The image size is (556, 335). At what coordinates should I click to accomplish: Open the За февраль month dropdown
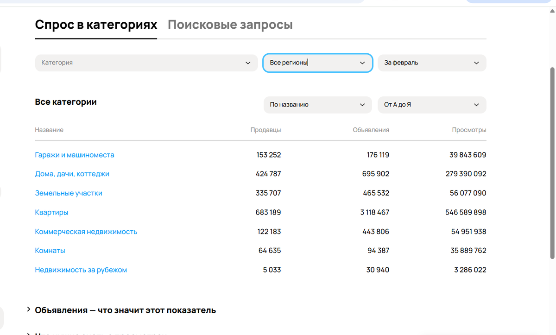[431, 63]
